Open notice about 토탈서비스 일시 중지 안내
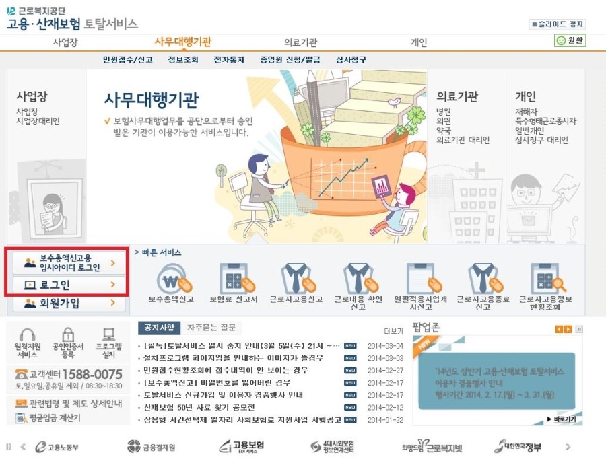This screenshot has height=463, width=606. tap(242, 346)
